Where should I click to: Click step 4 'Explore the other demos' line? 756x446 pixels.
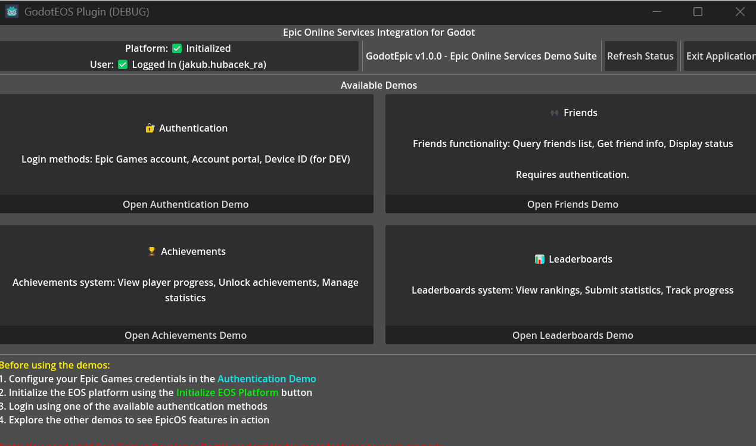pyautogui.click(x=135, y=420)
